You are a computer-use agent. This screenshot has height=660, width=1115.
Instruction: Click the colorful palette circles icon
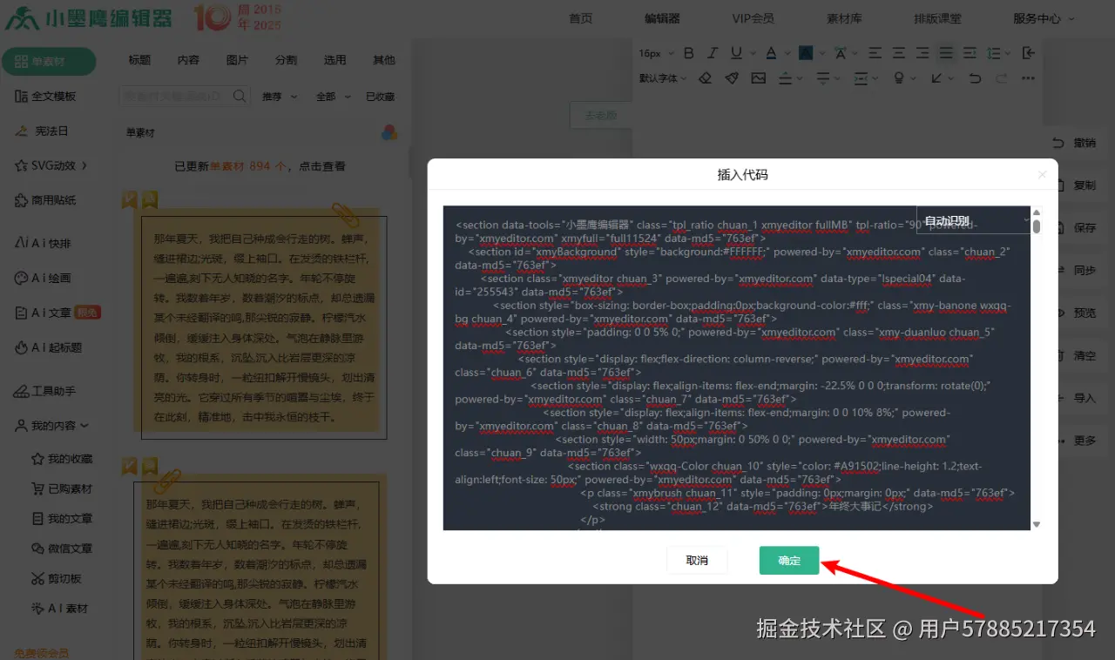click(389, 132)
